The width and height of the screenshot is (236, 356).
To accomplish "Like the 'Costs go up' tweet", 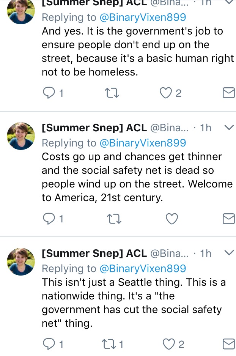I will click(172, 219).
